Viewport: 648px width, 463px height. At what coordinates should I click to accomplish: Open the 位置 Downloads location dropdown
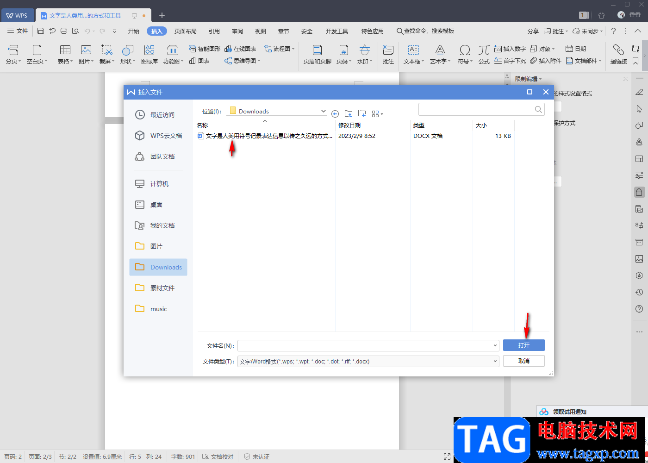point(323,111)
